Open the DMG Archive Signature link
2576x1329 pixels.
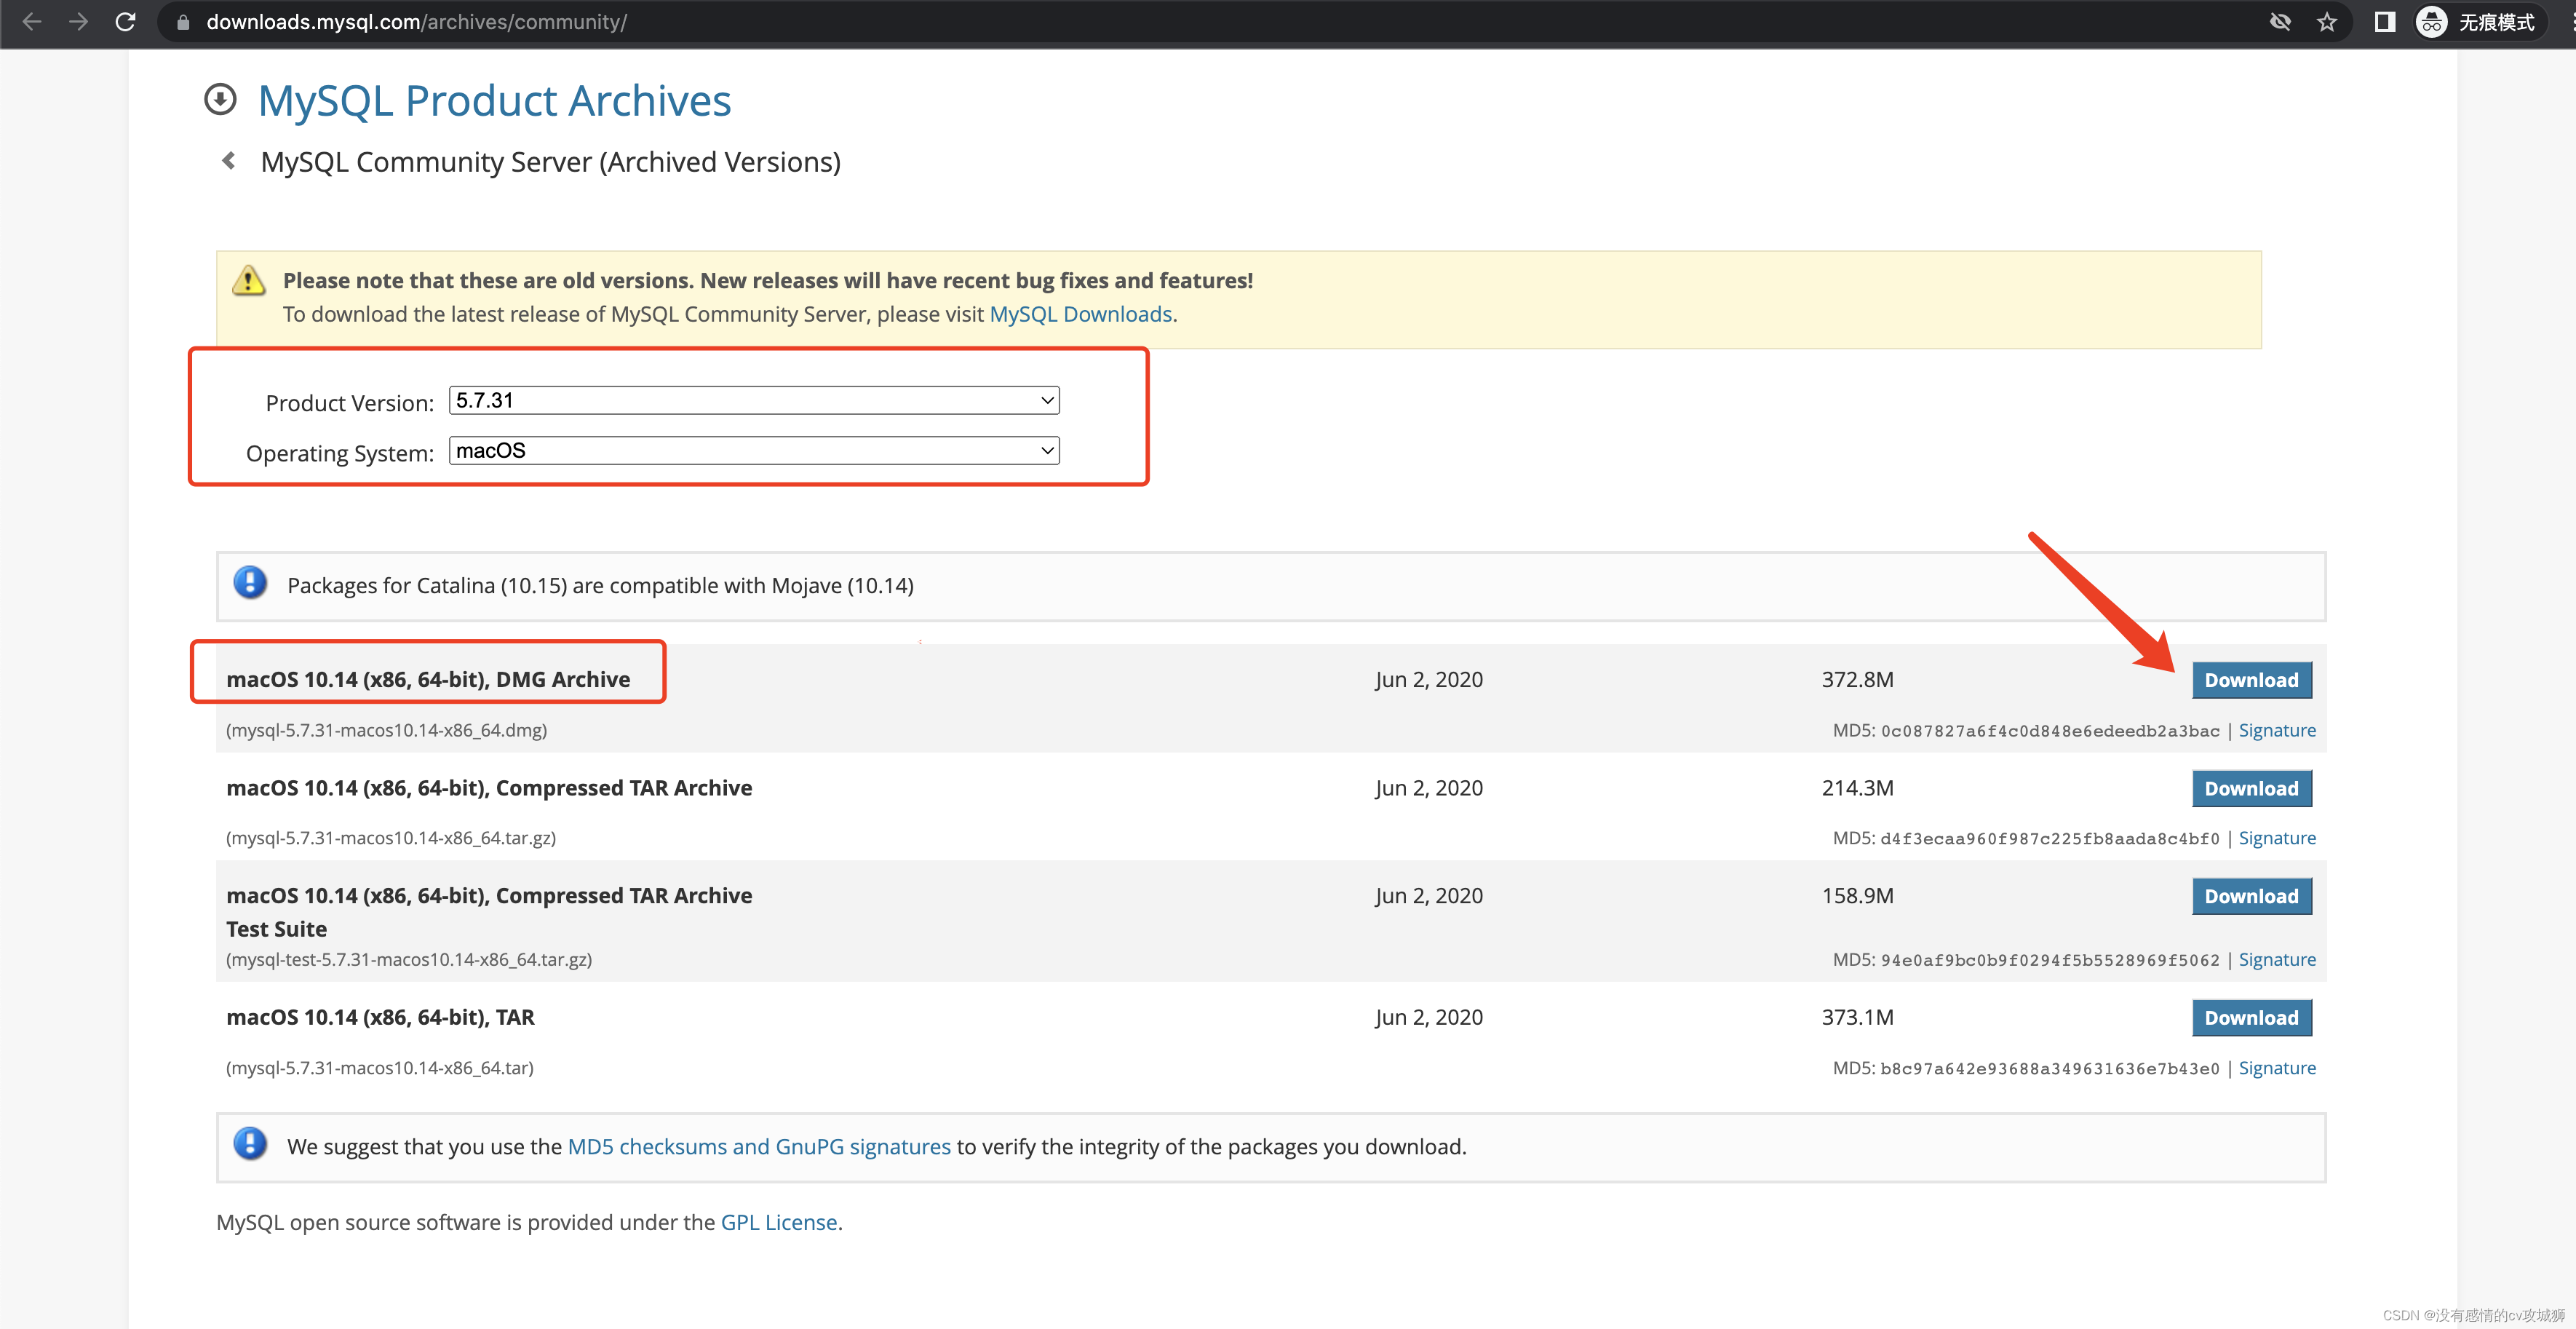2276,730
